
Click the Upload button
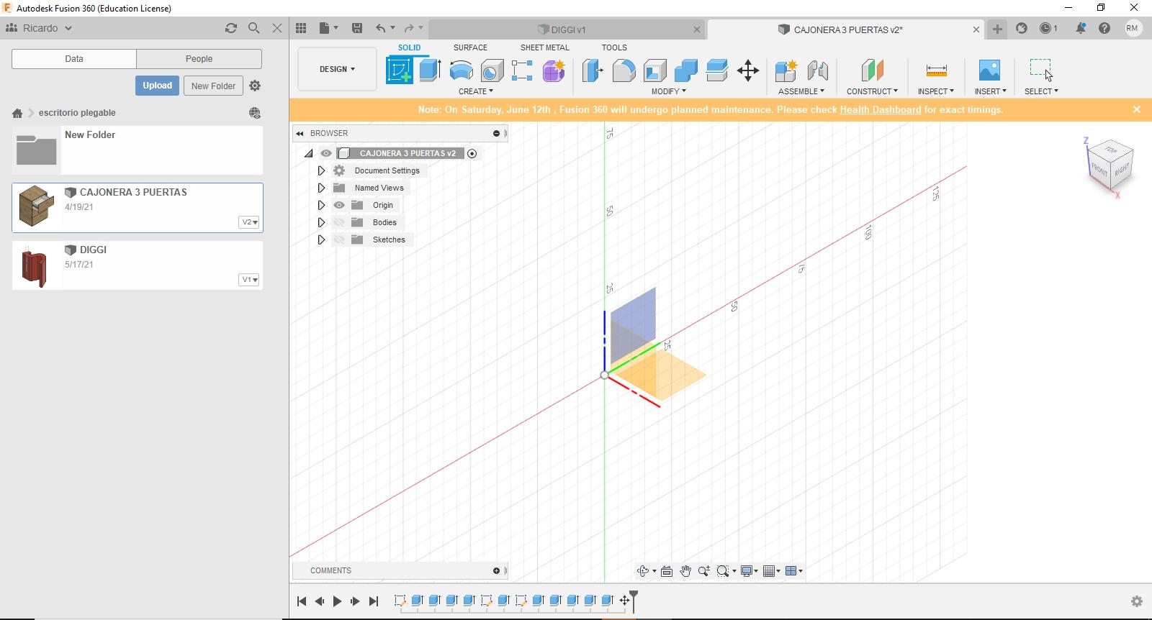(x=157, y=86)
